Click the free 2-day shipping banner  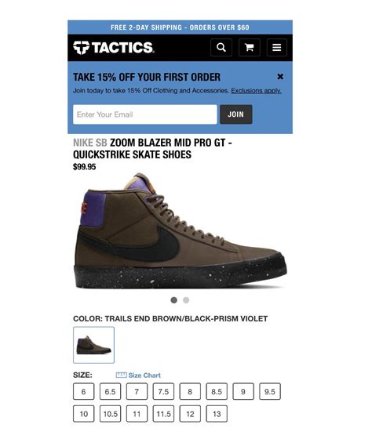pyautogui.click(x=181, y=27)
